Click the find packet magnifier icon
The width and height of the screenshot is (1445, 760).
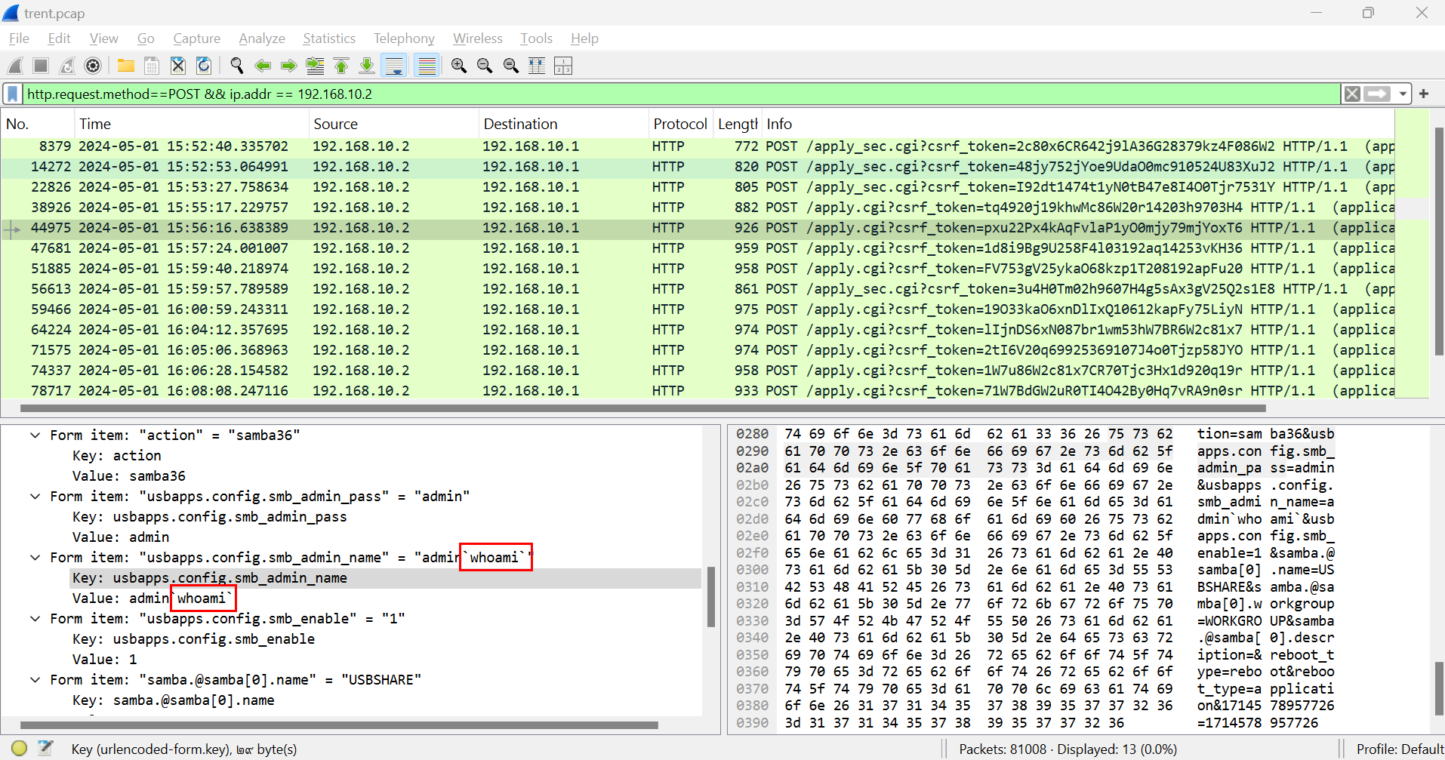pyautogui.click(x=236, y=66)
